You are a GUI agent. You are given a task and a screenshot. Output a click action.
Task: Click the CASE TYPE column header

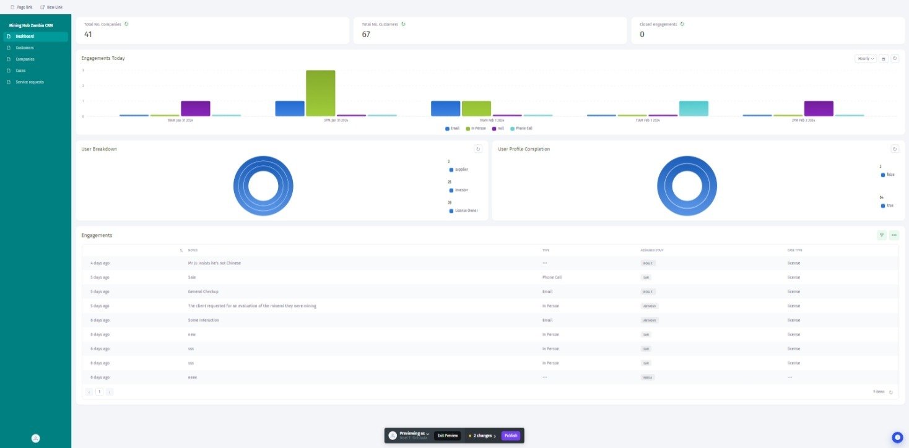pyautogui.click(x=794, y=250)
